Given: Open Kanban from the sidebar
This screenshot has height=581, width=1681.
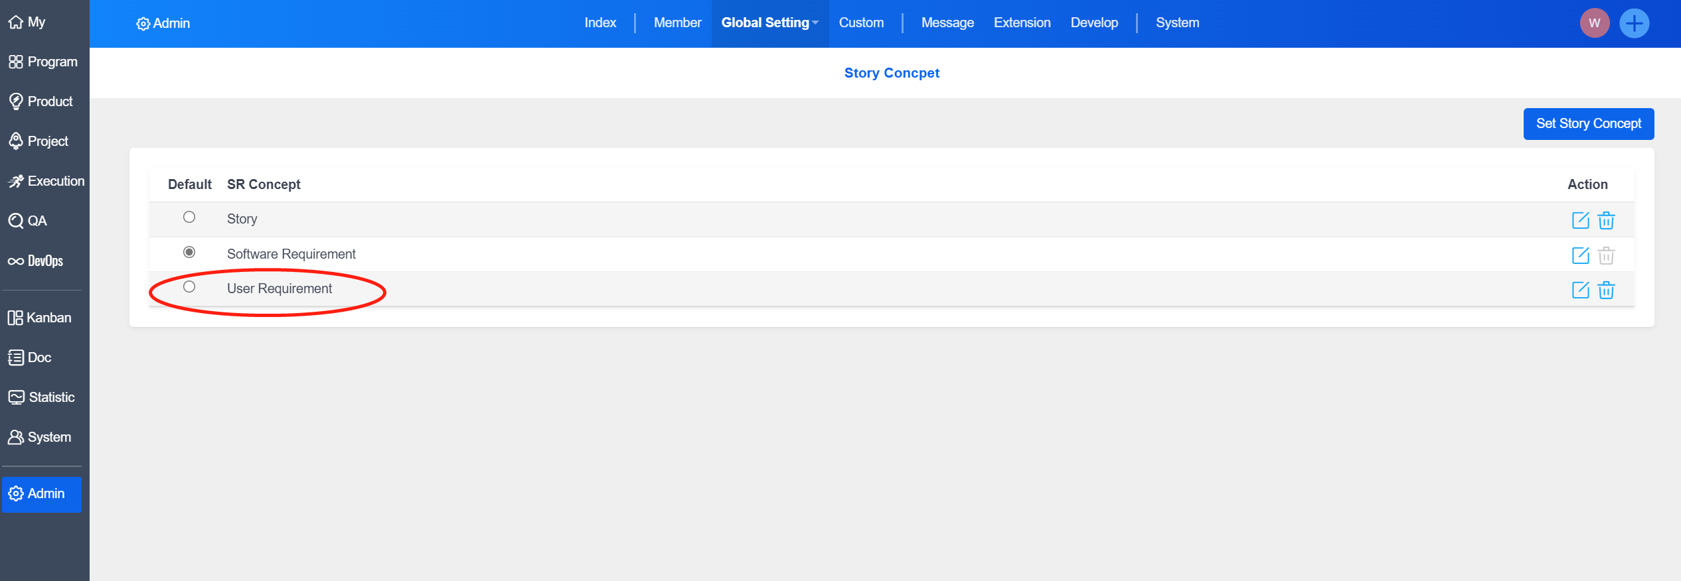Looking at the screenshot, I should coord(40,318).
